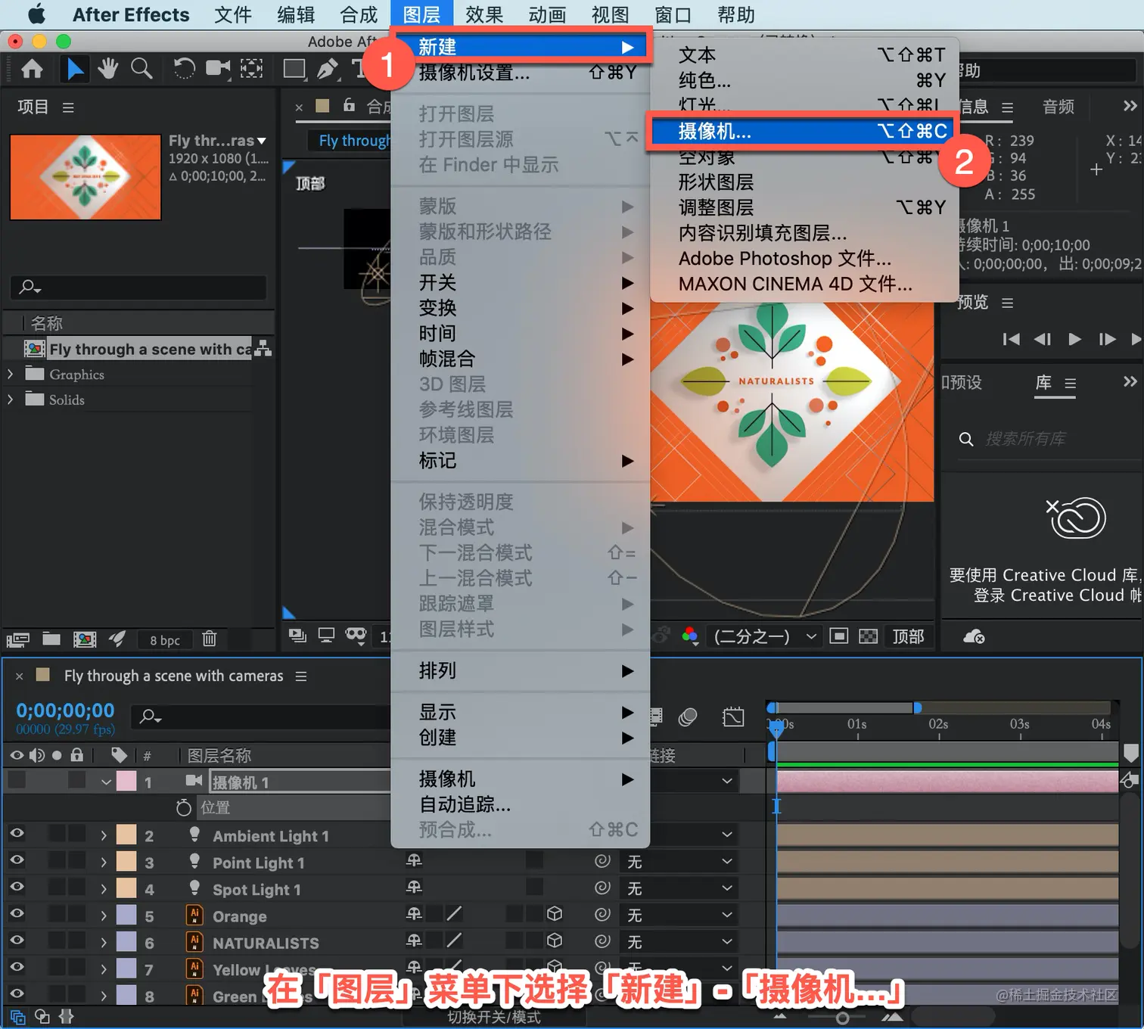This screenshot has height=1029, width=1144.
Task: Toggle transparency grid in the viewer
Action: (x=869, y=636)
